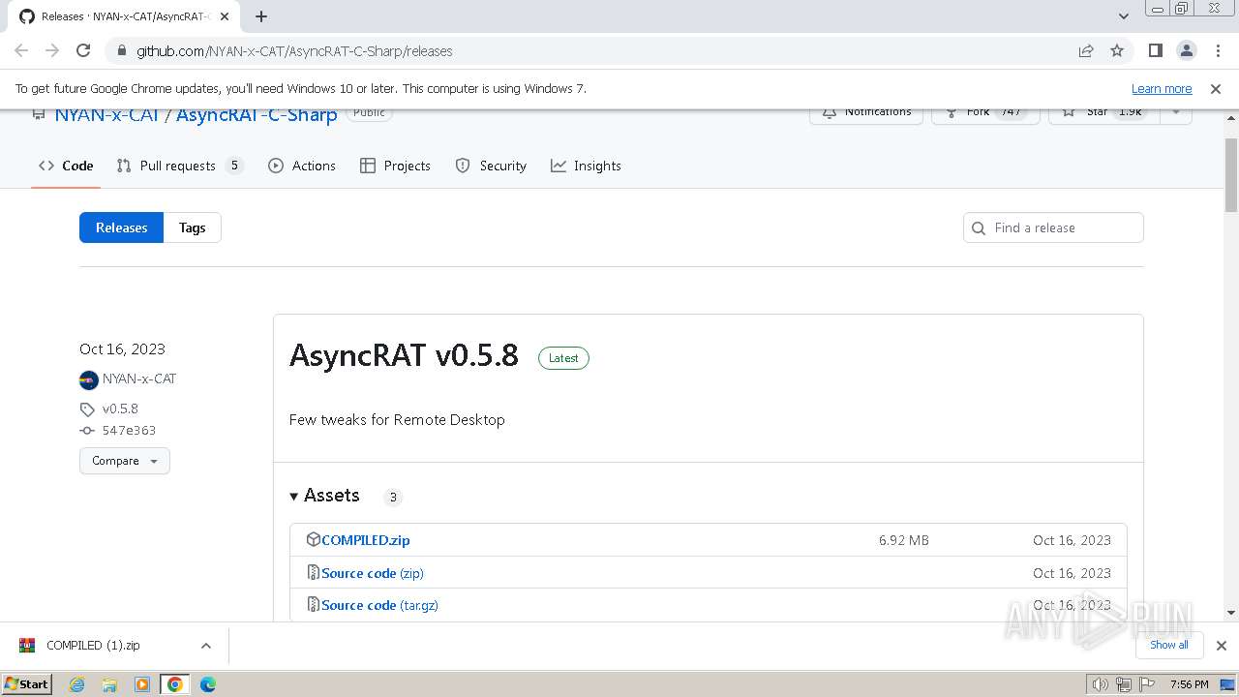This screenshot has height=697, width=1239.
Task: Click the browser forward arrow
Action: 52,50
